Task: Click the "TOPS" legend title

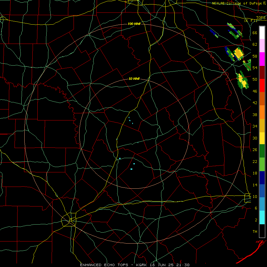Action: coord(261,18)
